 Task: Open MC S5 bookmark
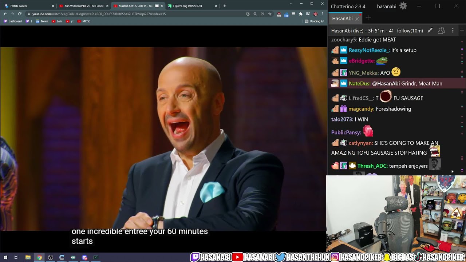click(84, 21)
